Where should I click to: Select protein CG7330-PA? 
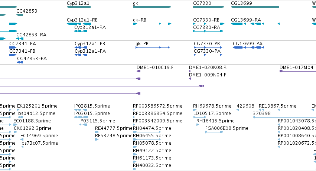coord(207,51)
